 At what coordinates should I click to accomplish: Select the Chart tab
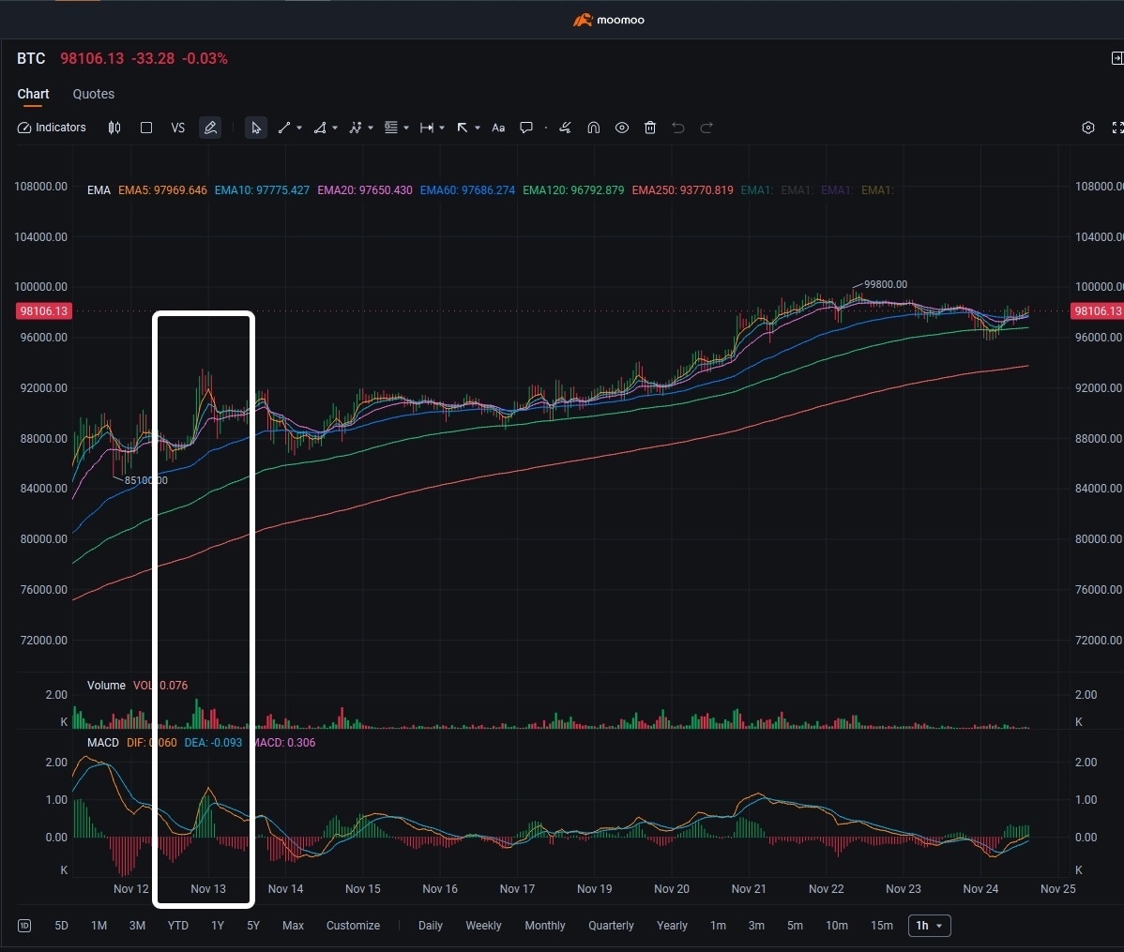tap(33, 94)
